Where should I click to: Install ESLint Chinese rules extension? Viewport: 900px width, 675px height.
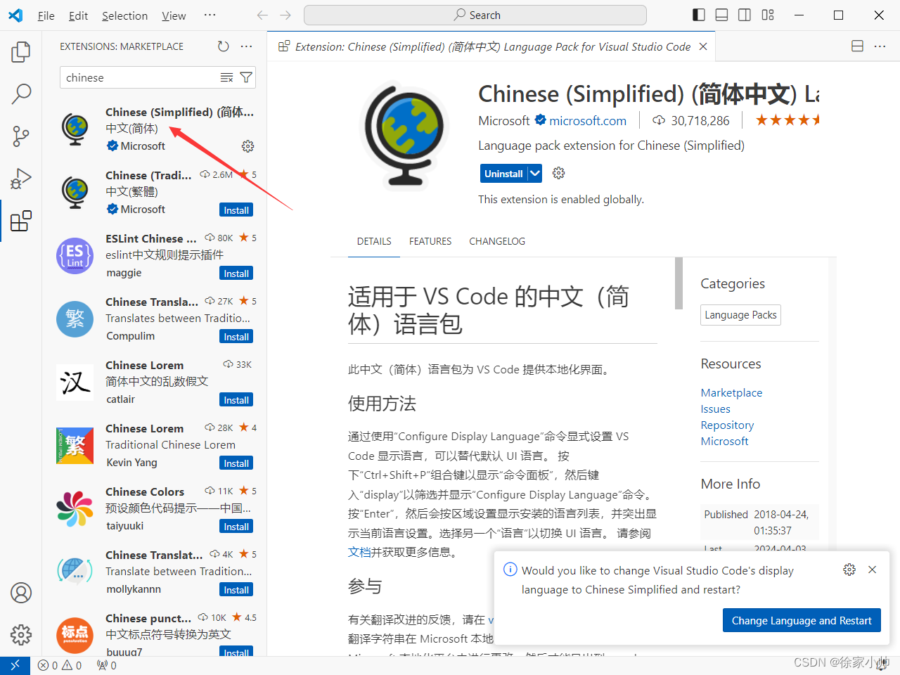click(x=236, y=274)
